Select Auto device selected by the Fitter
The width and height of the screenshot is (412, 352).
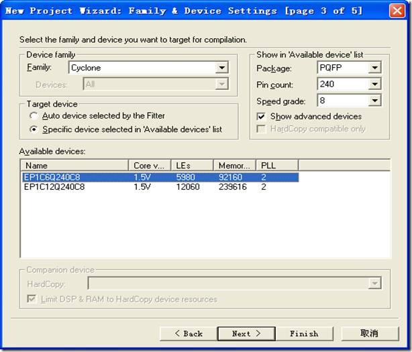pos(34,116)
